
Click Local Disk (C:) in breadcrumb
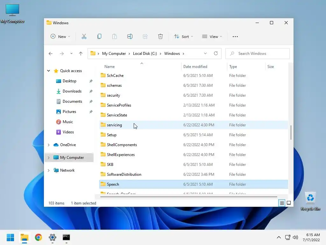coord(145,54)
